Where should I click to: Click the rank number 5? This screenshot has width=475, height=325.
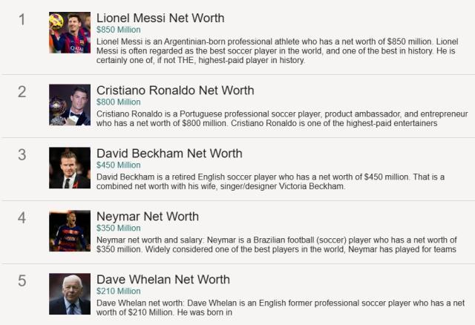22,281
